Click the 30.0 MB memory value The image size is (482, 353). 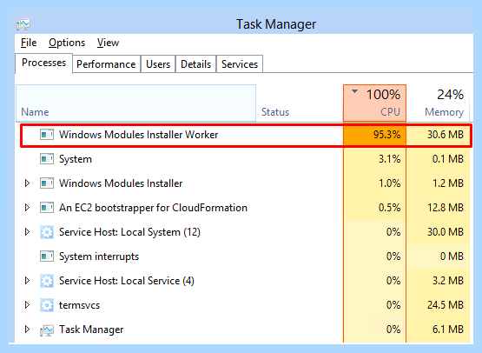(x=446, y=232)
